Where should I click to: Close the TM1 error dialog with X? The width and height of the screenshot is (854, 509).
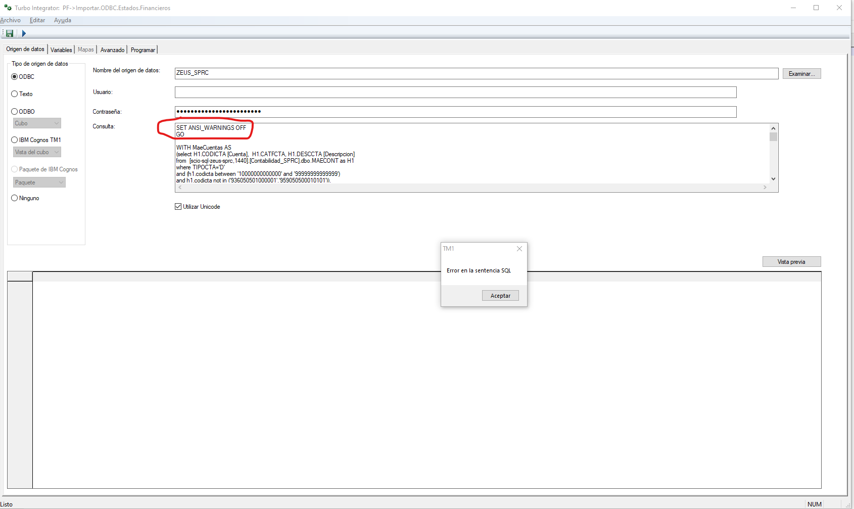tap(519, 249)
